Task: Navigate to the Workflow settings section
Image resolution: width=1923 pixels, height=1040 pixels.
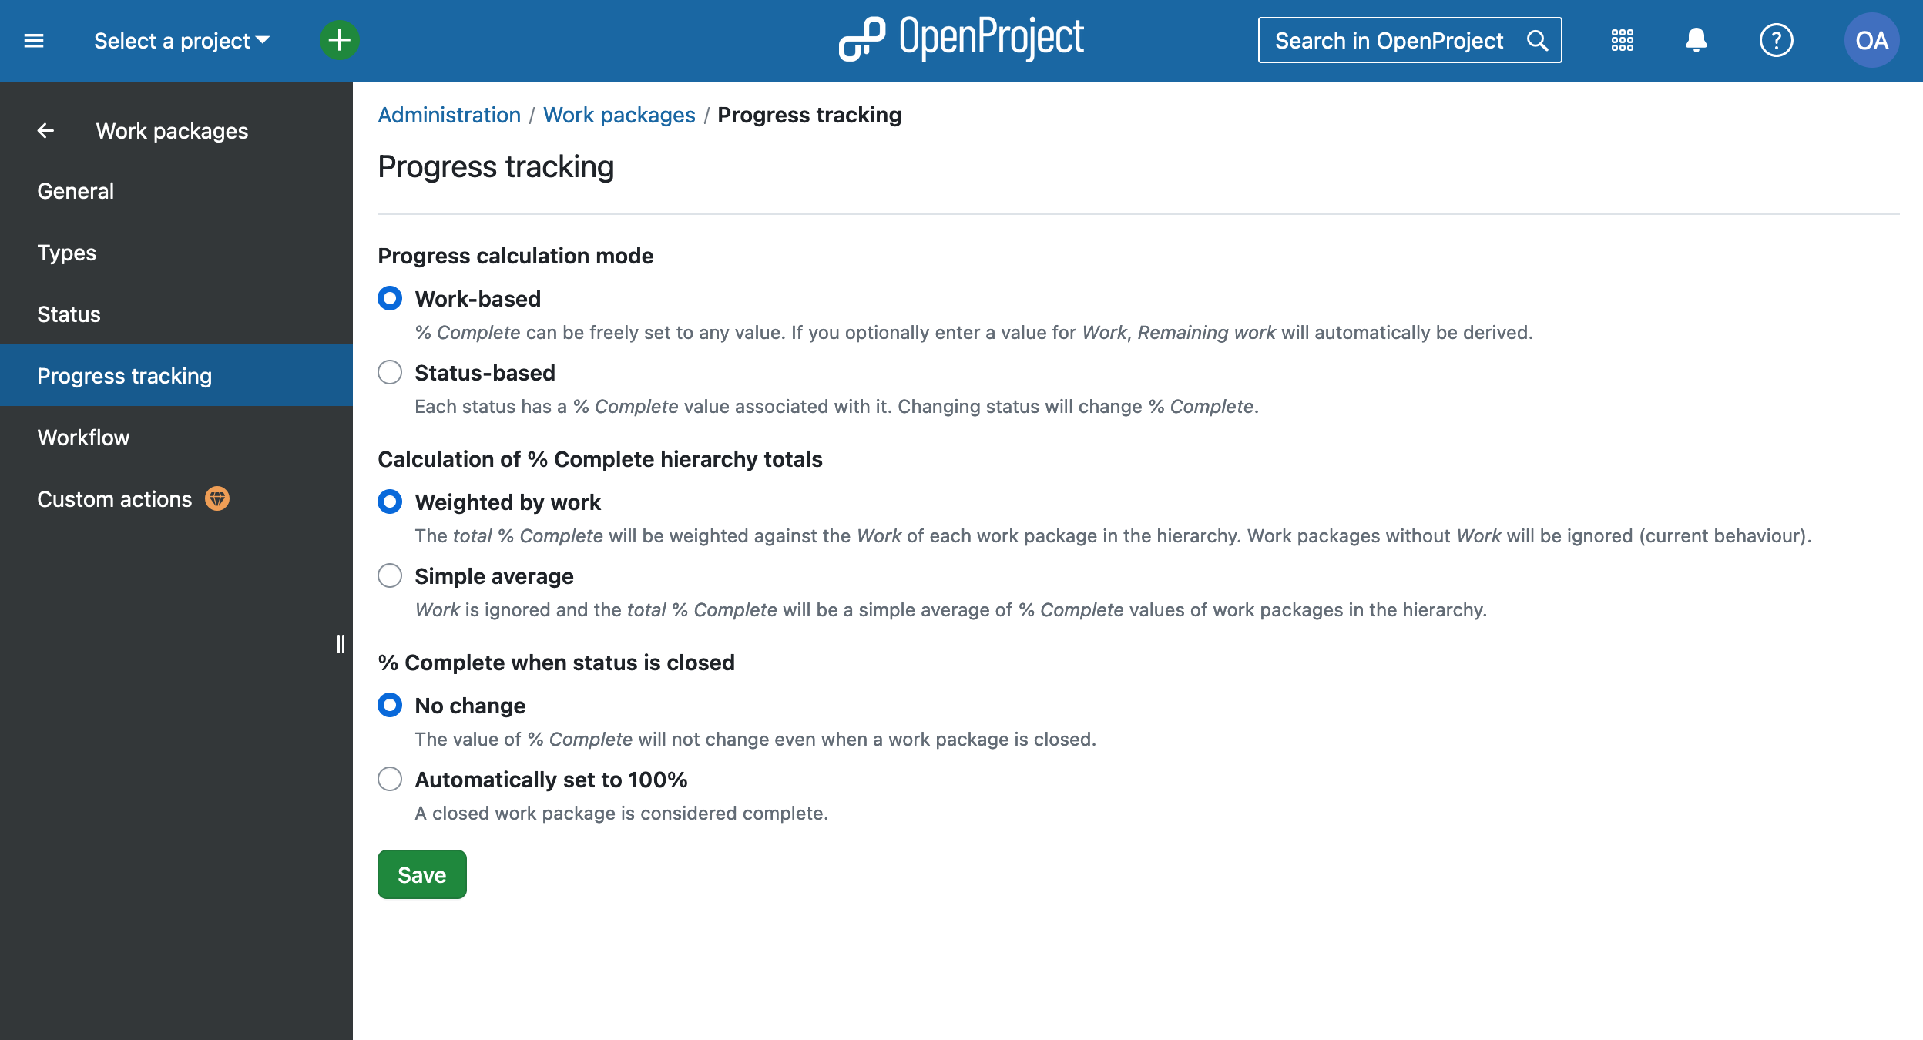Action: click(83, 437)
